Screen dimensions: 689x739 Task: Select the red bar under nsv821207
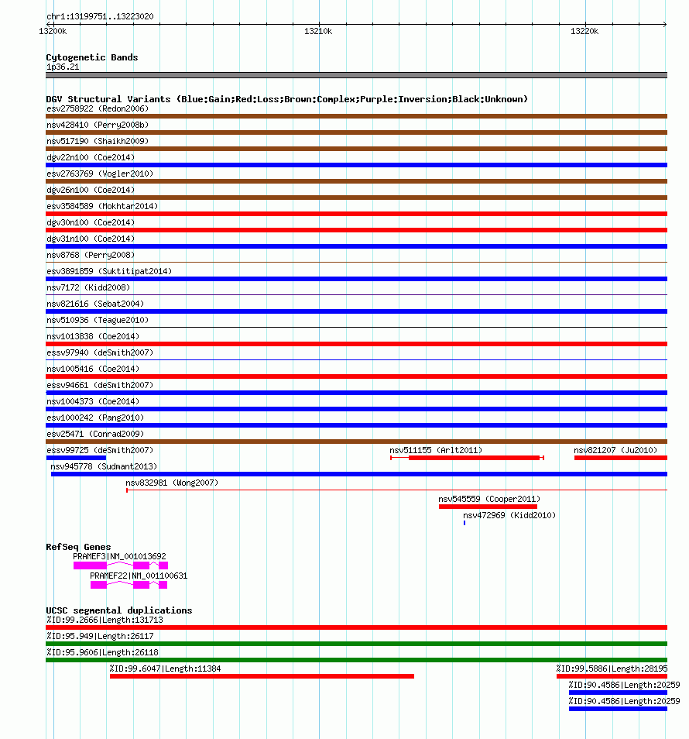click(x=621, y=458)
